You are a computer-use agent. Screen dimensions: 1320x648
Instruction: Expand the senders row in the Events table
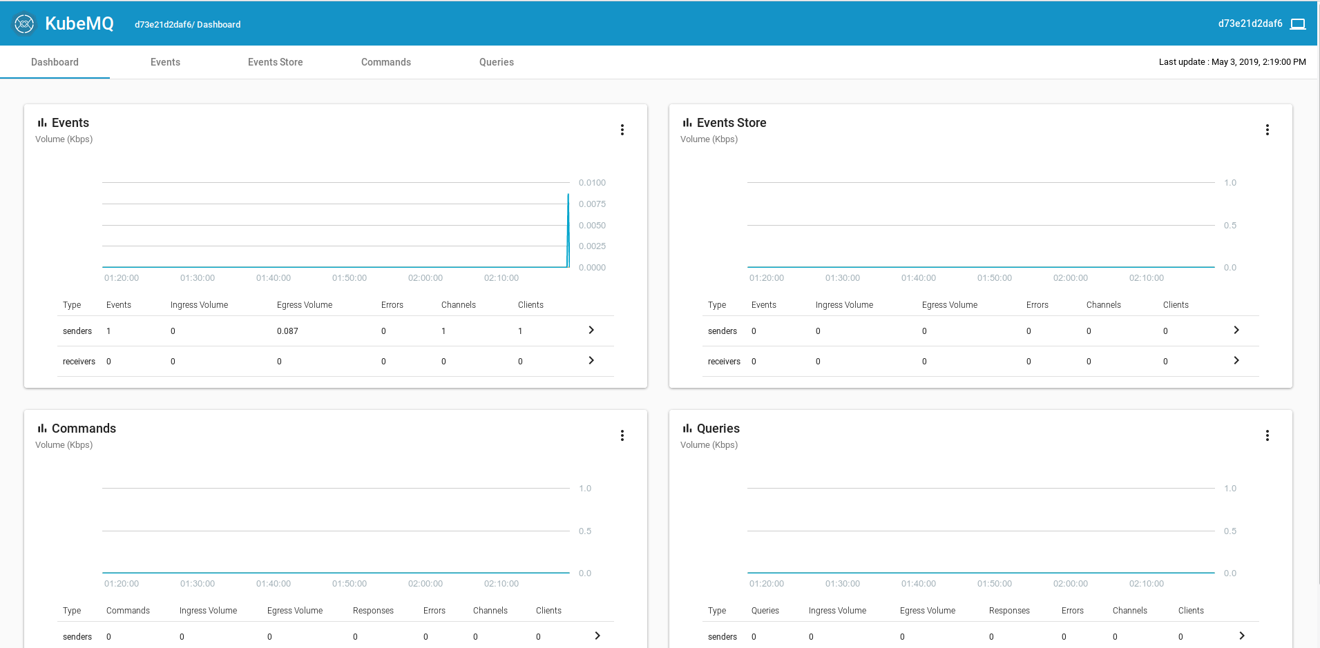[591, 331]
